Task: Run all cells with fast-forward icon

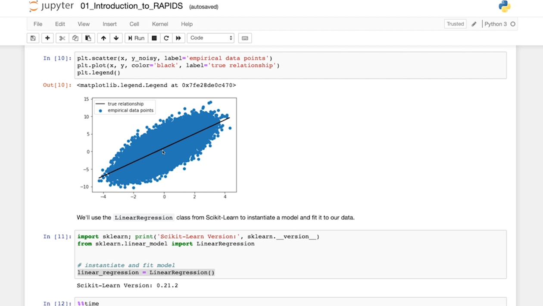Action: [179, 38]
